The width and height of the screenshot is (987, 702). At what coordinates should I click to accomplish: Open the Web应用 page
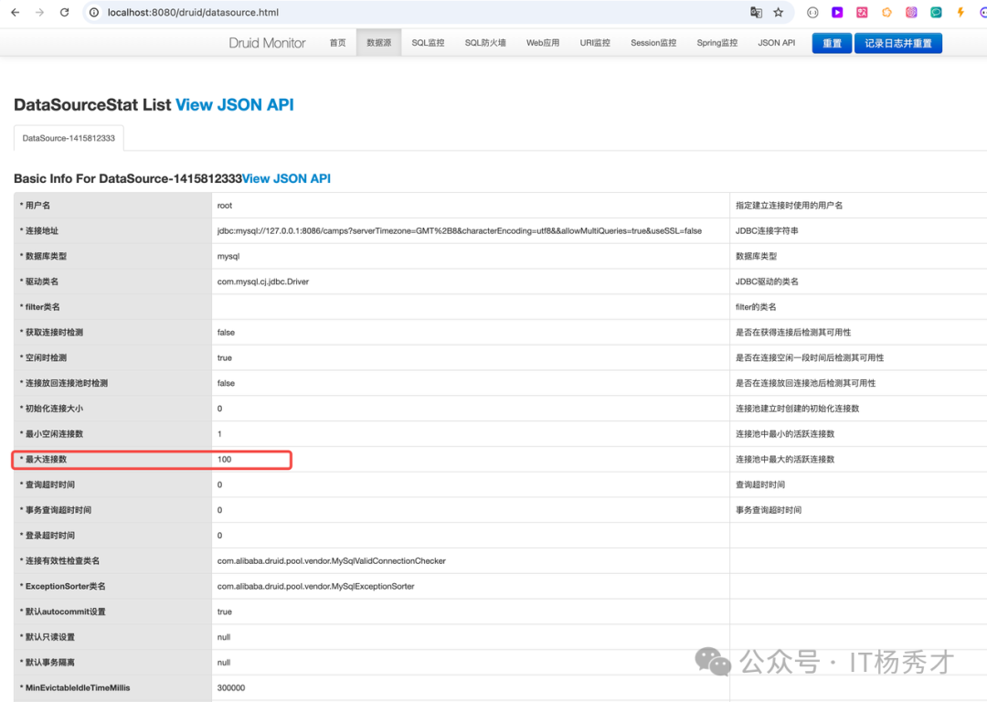pyautogui.click(x=543, y=43)
